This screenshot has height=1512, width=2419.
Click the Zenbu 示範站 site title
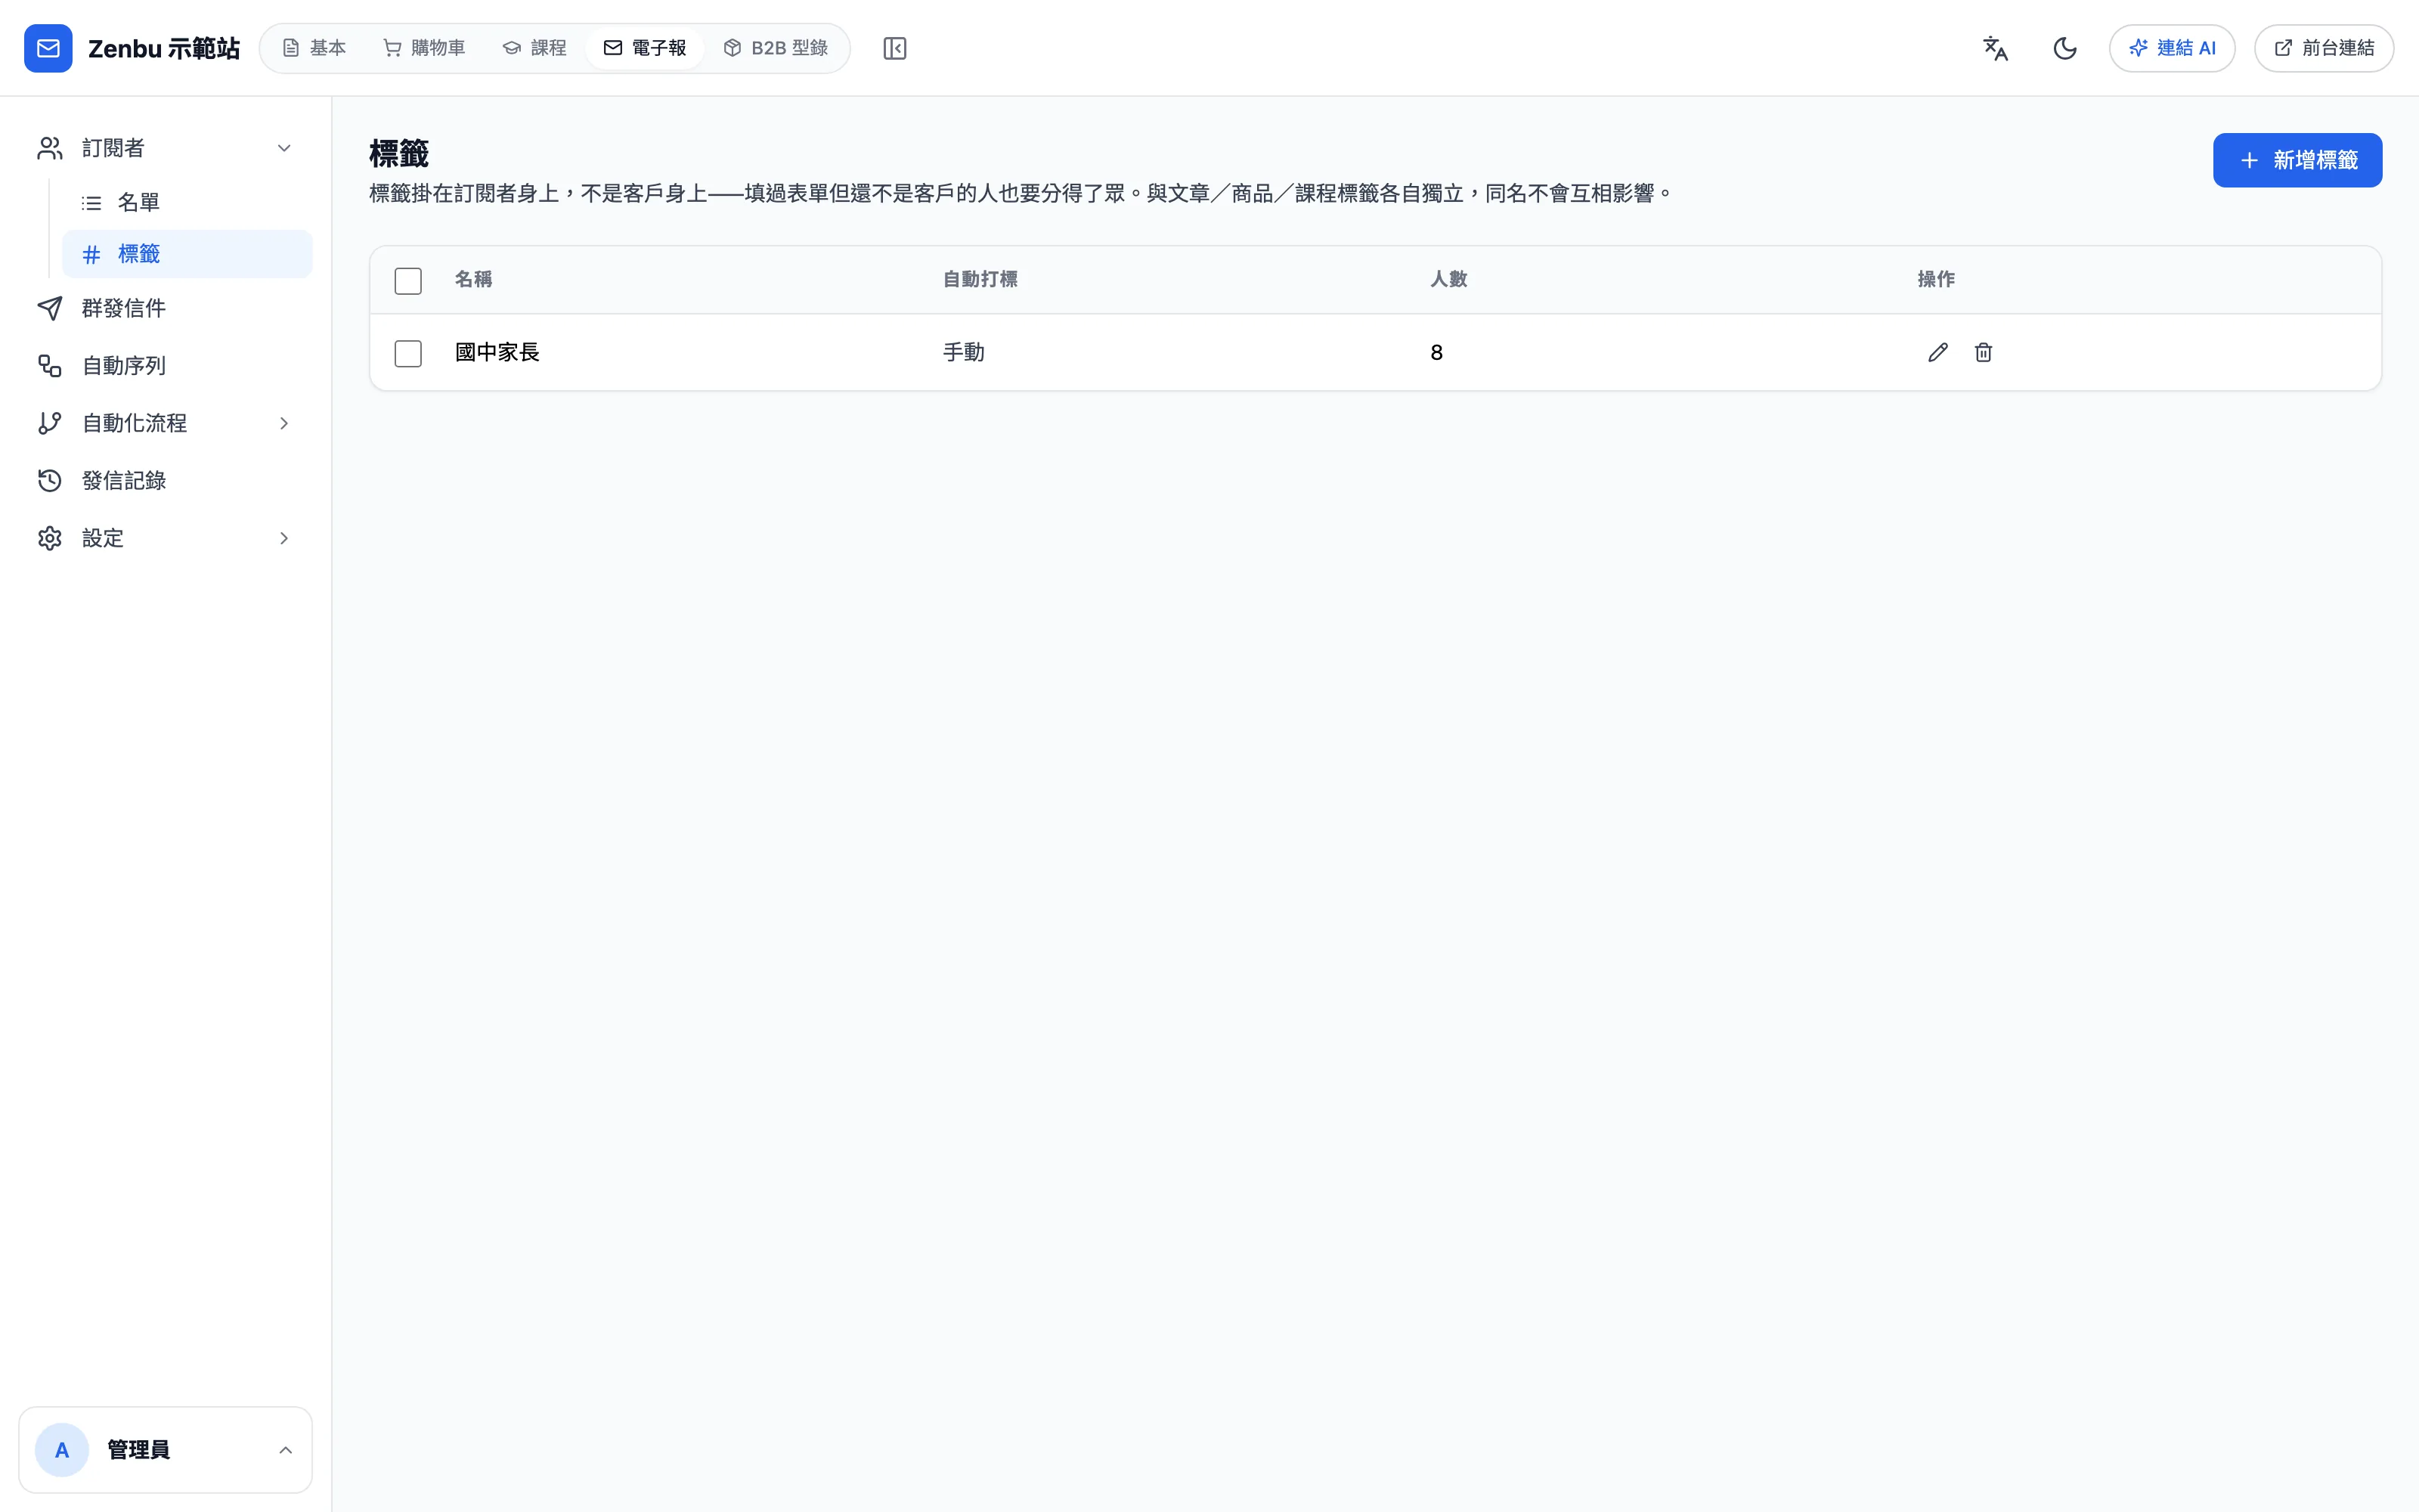point(164,48)
